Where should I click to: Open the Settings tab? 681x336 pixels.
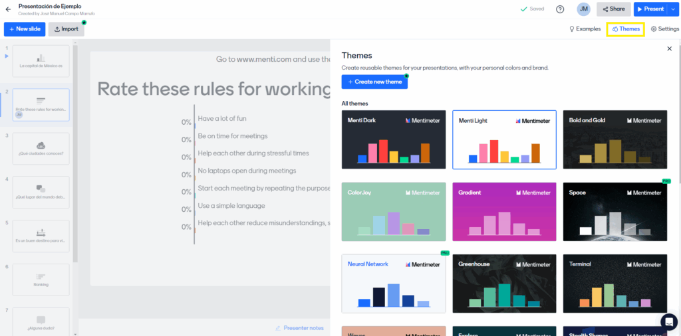tap(664, 29)
